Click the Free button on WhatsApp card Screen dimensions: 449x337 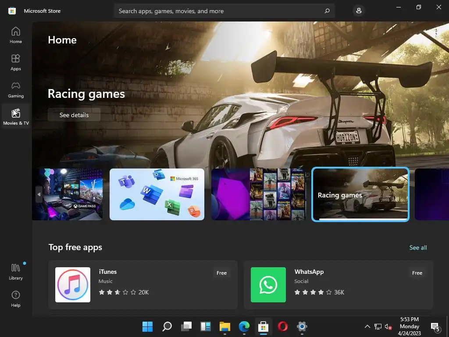417,273
